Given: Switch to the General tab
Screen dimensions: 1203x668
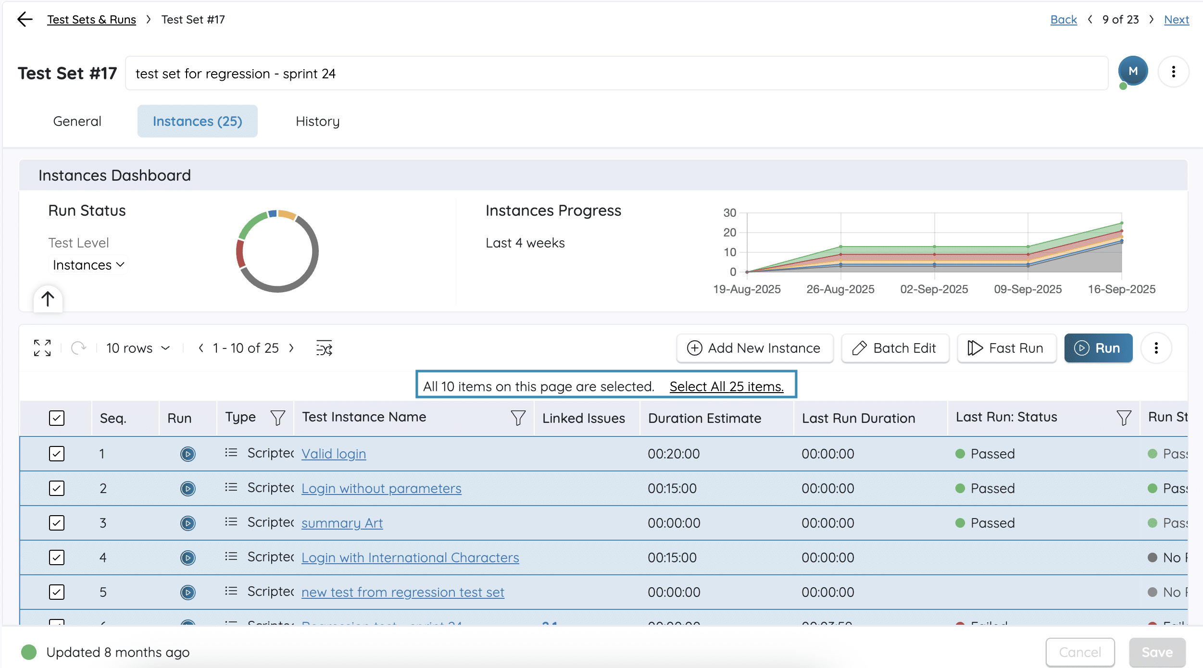Looking at the screenshot, I should click(x=77, y=121).
